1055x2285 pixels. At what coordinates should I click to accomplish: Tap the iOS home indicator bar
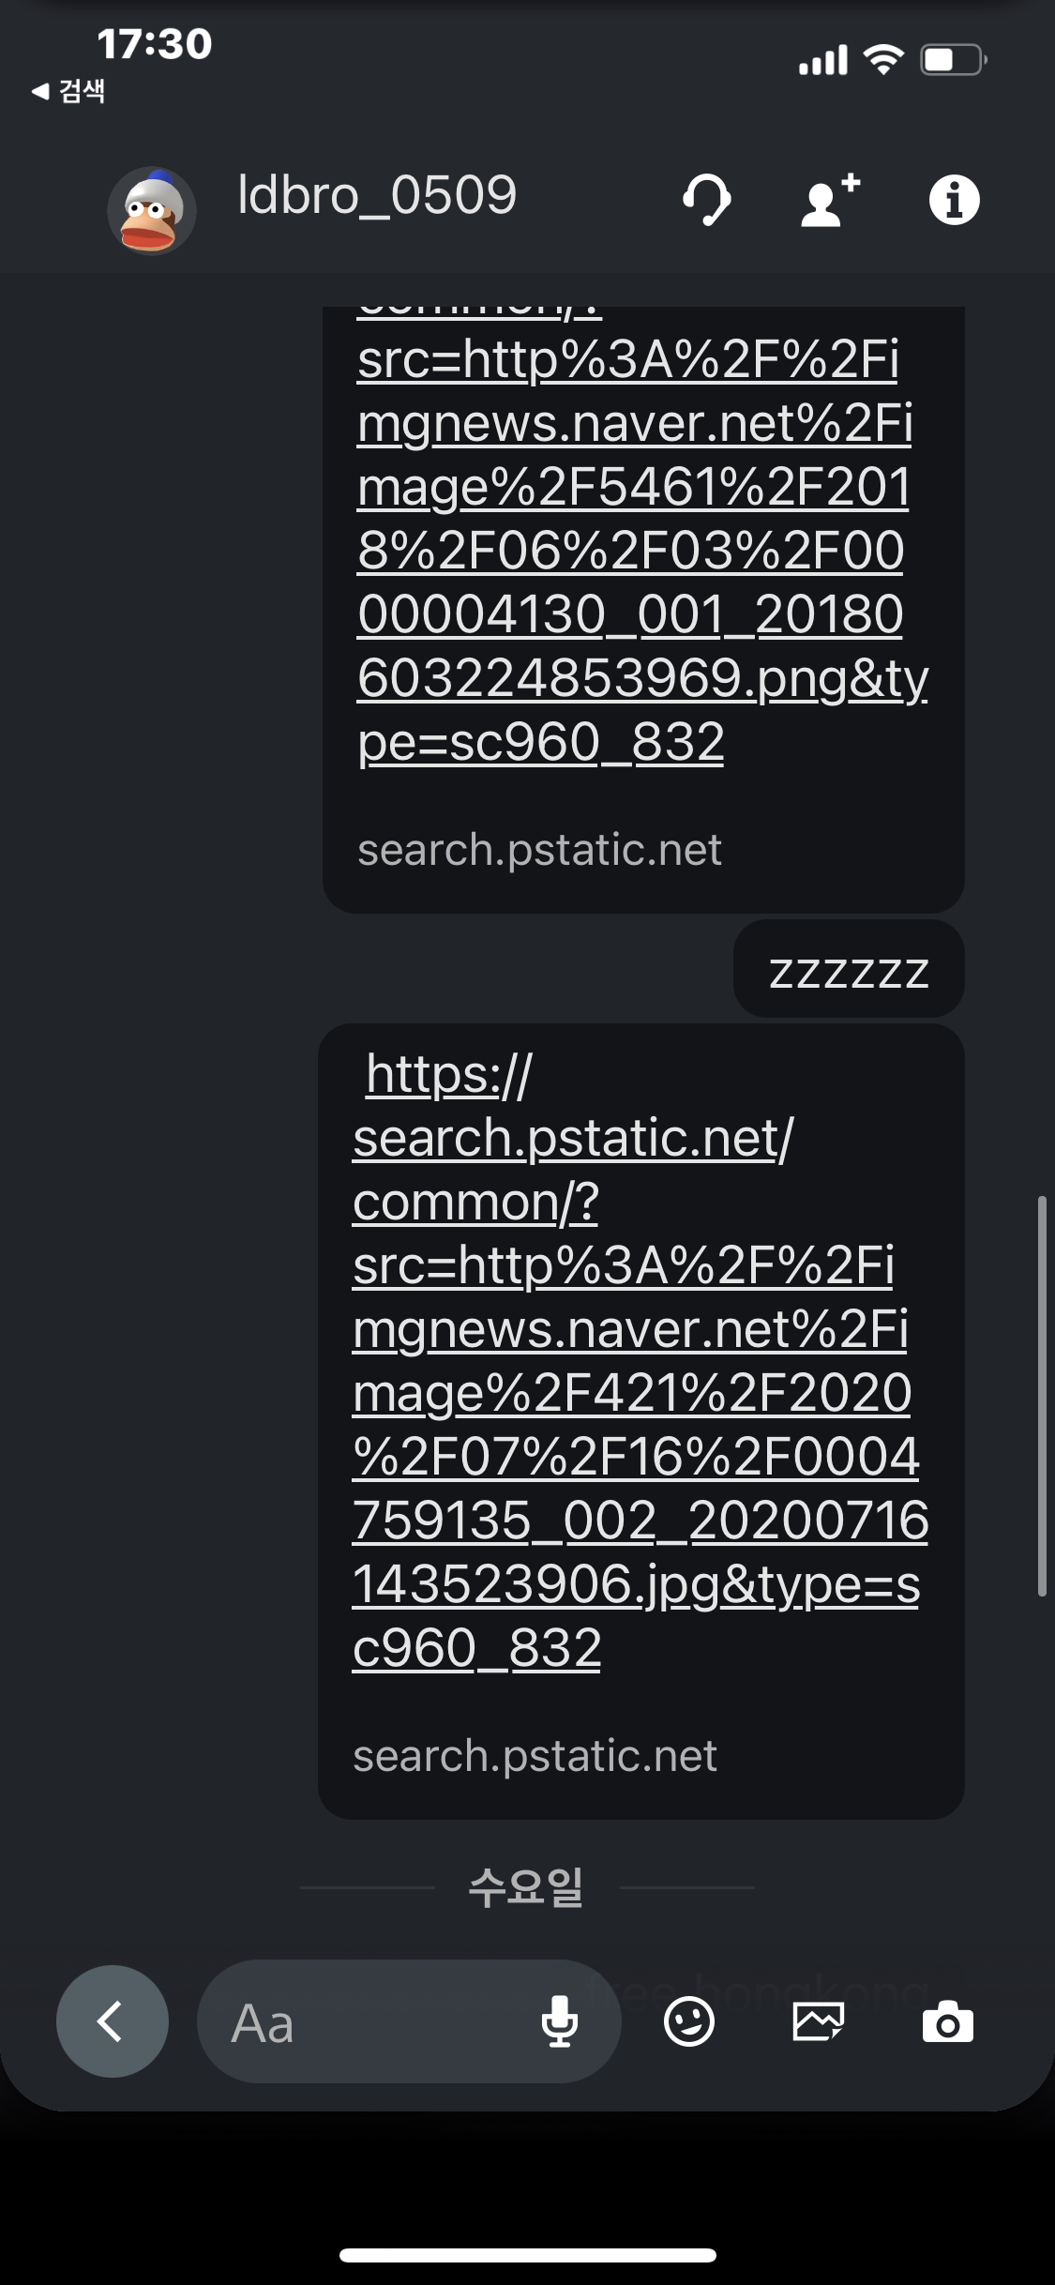tap(528, 2255)
